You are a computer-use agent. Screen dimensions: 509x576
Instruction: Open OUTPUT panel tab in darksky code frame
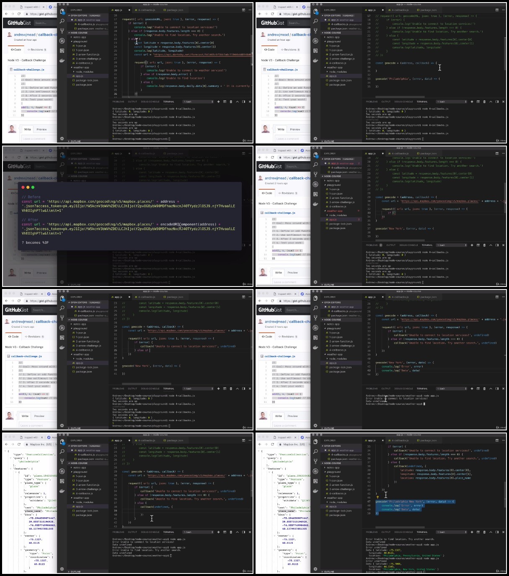[x=132, y=102]
